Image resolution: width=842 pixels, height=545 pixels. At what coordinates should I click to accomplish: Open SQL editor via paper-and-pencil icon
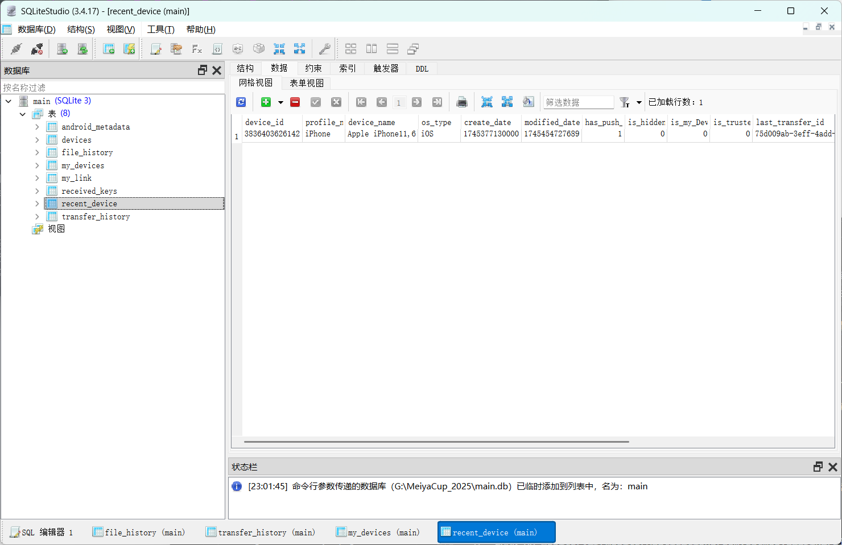coord(155,49)
